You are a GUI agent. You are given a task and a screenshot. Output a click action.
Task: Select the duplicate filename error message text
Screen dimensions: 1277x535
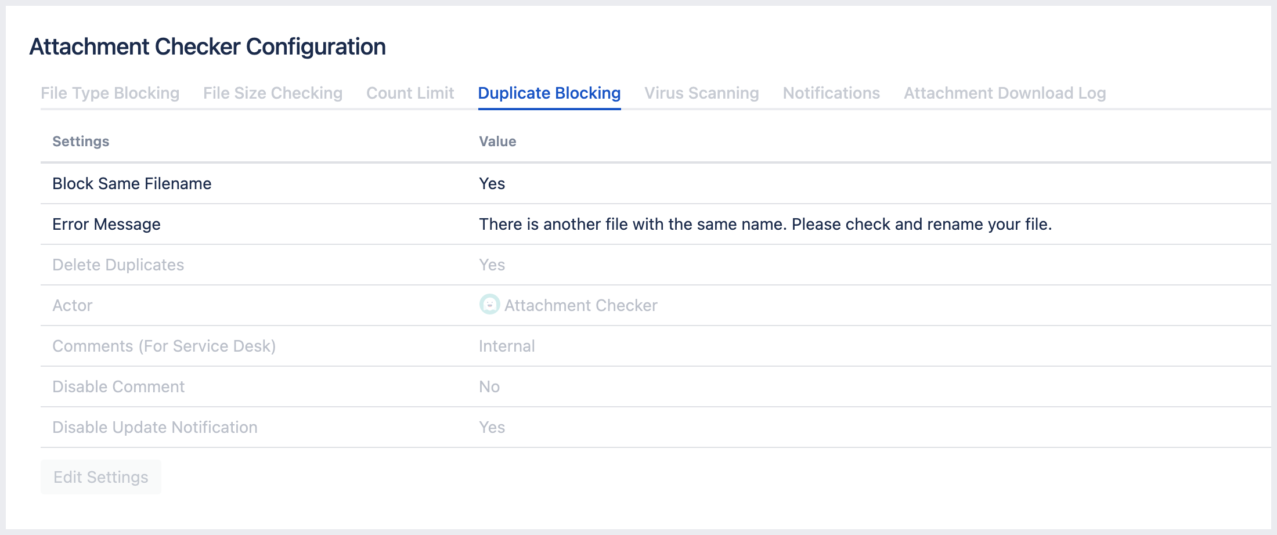pos(765,225)
